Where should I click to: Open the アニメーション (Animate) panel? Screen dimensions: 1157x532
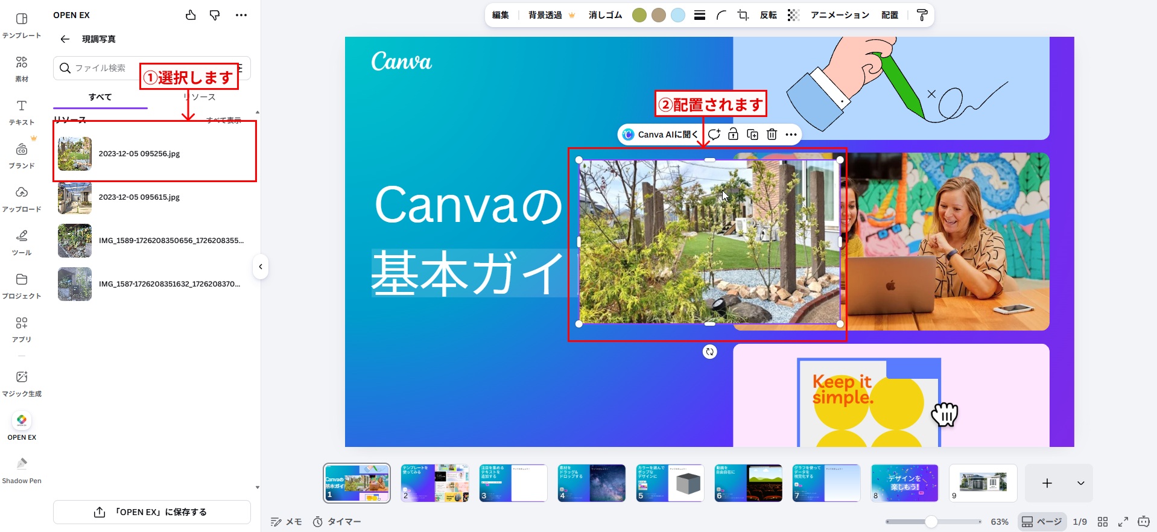click(840, 15)
